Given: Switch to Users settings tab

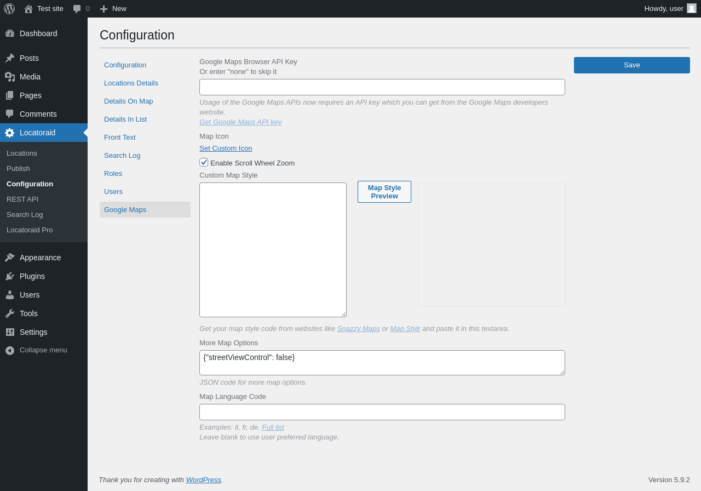Looking at the screenshot, I should 145,191.
